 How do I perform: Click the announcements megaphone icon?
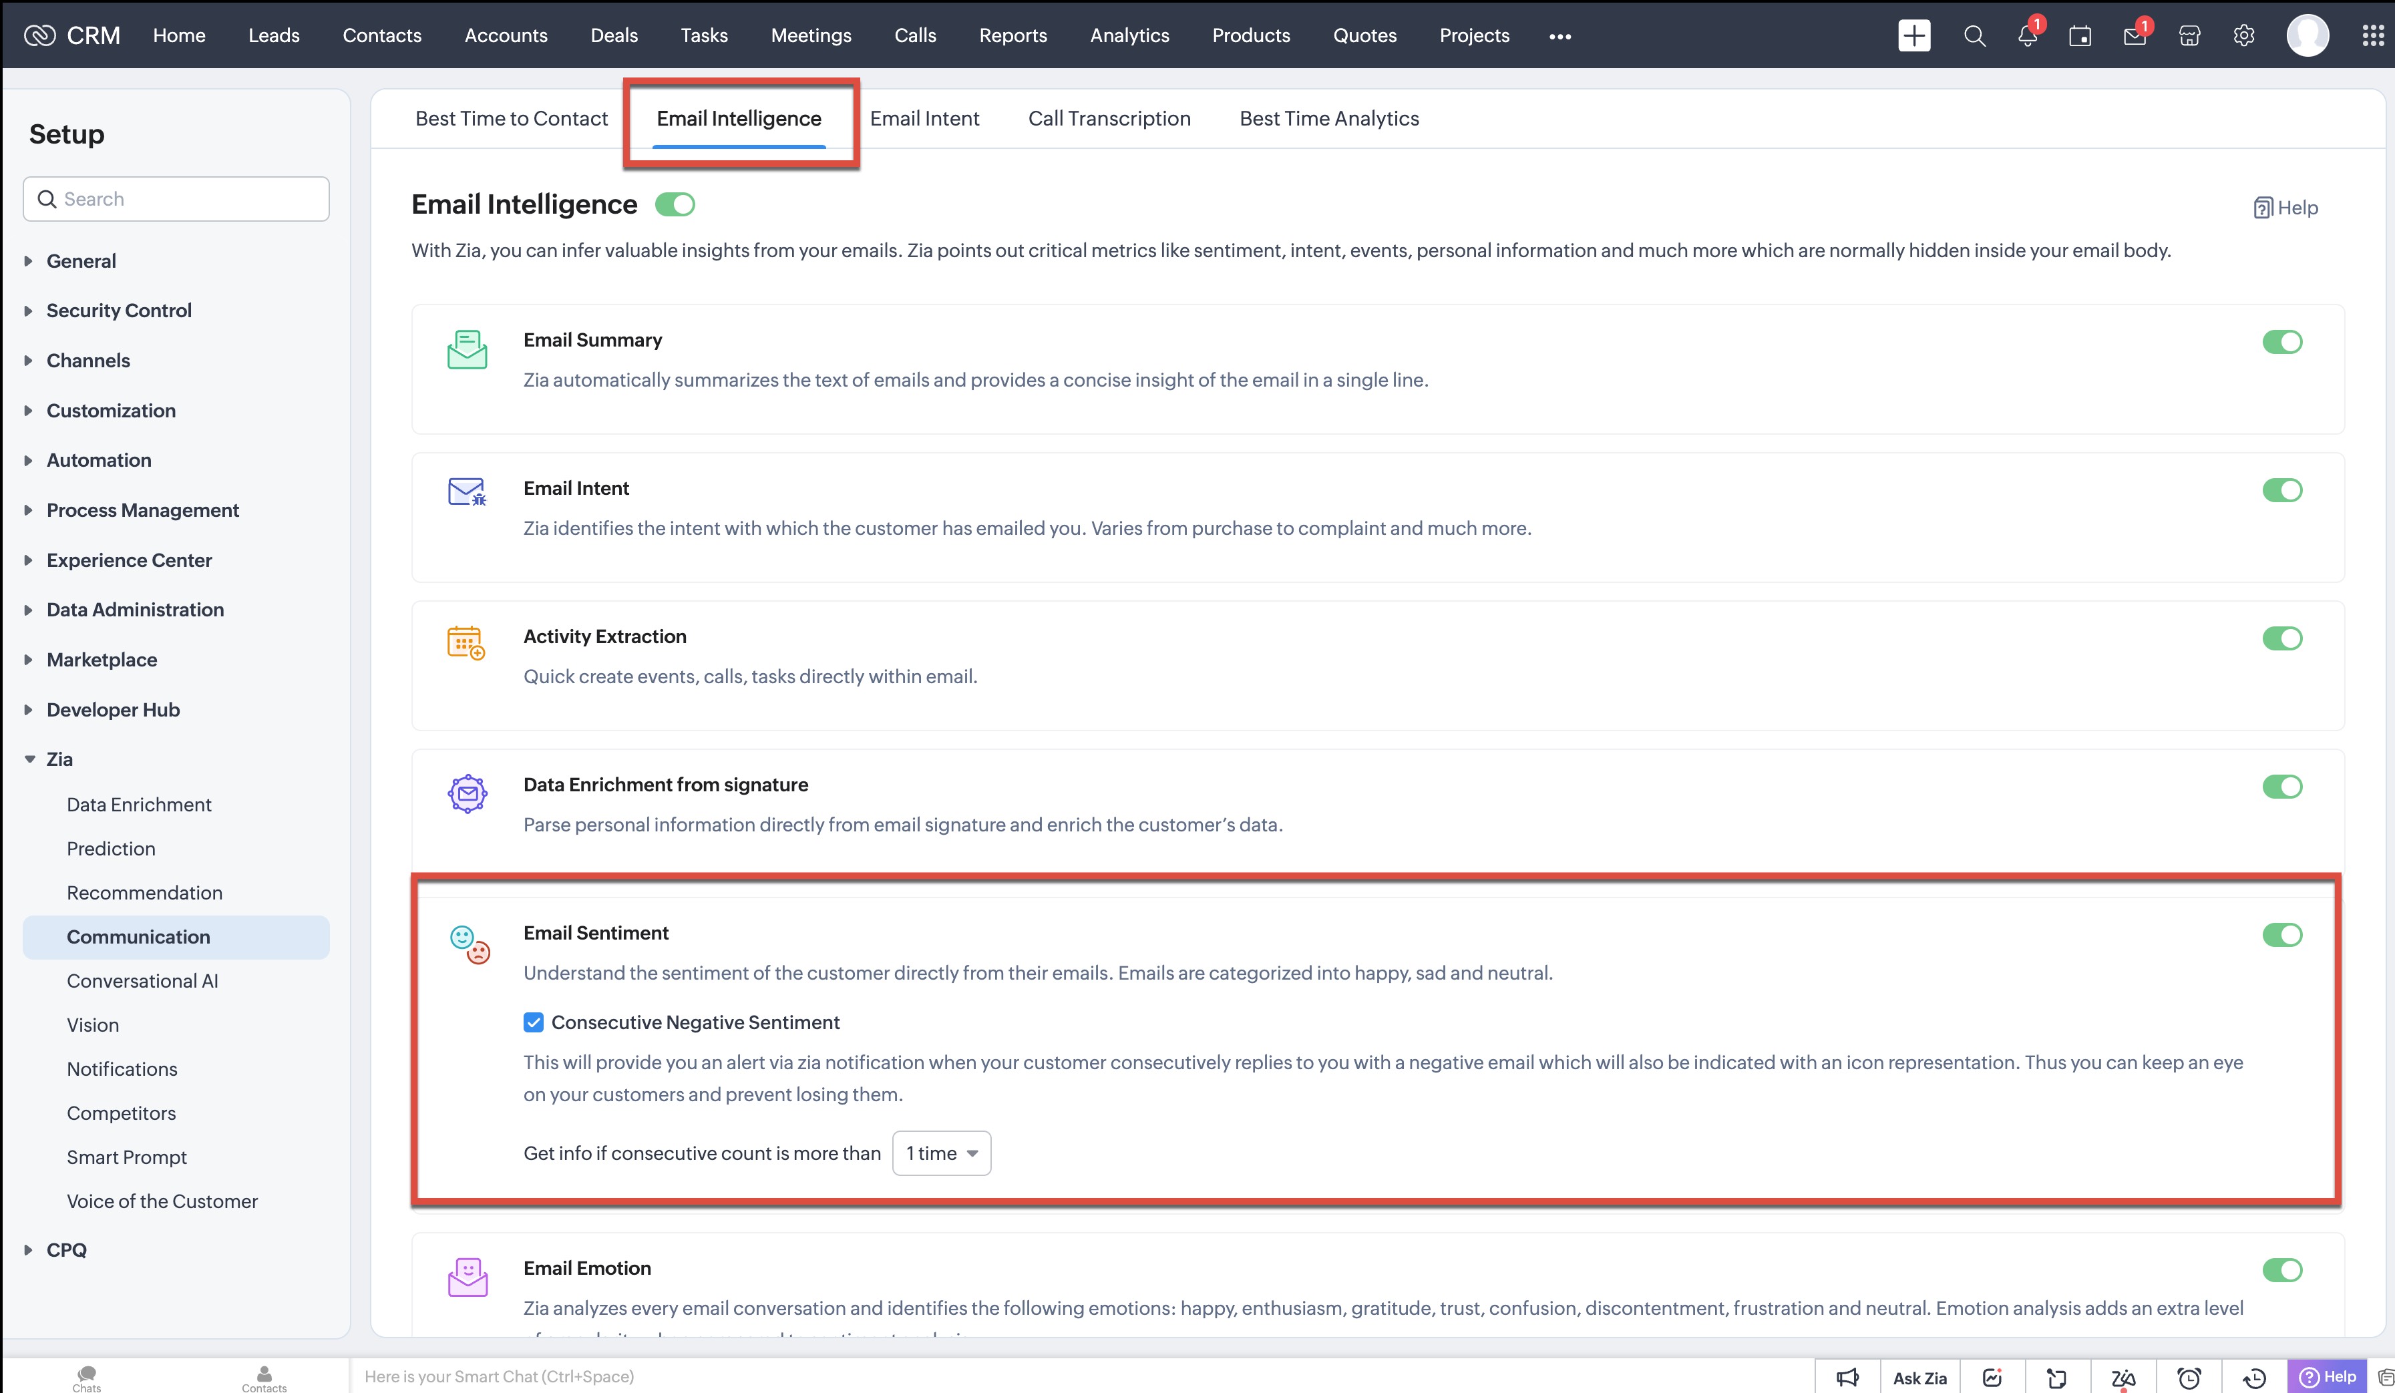[1847, 1377]
